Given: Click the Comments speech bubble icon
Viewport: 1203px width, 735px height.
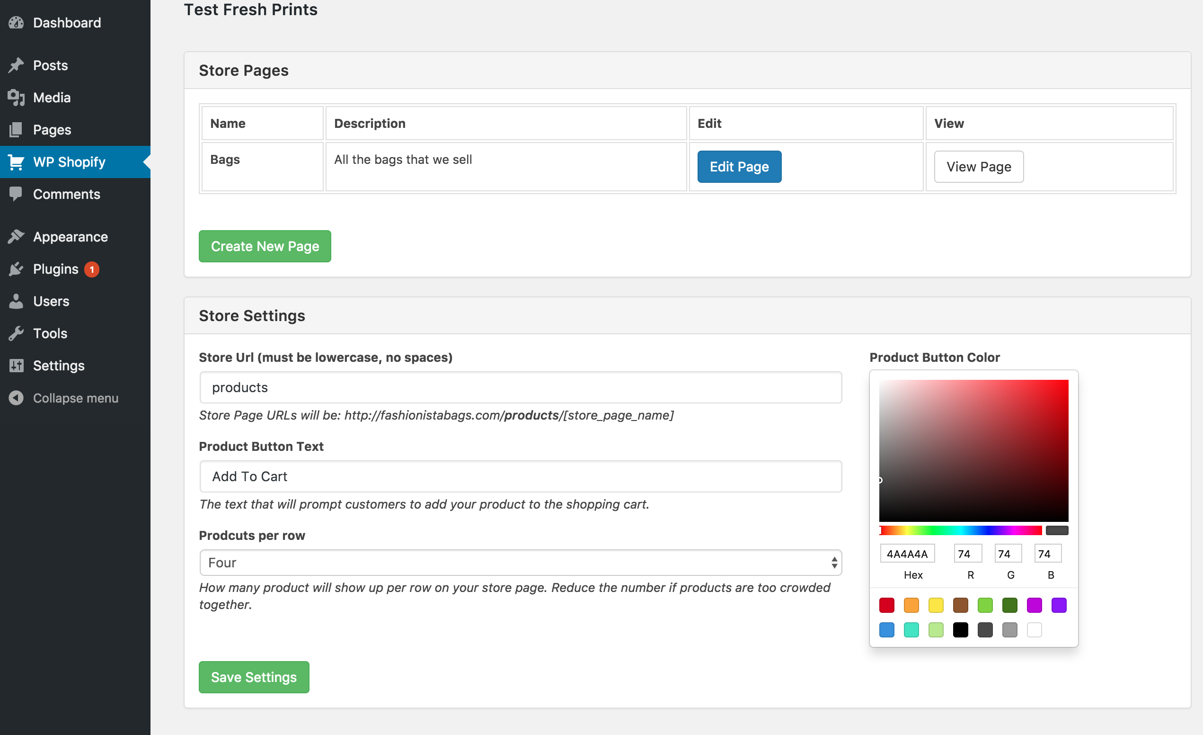Looking at the screenshot, I should tap(16, 194).
